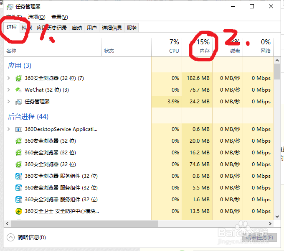Select the 360安全卫士 安全防护中心模块 row

point(138,211)
